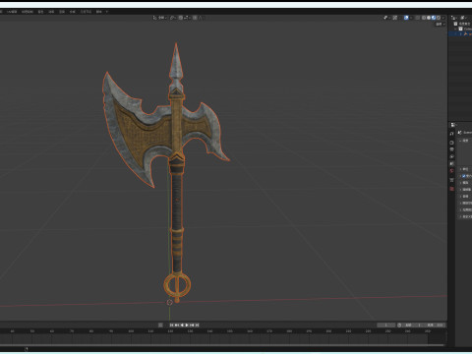Toggle auto keying in timeline header

click(160, 325)
